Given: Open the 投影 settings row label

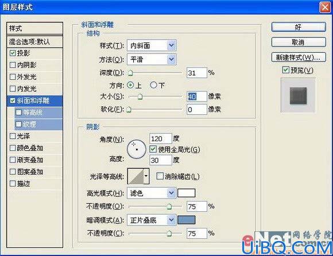Looking at the screenshot, I should [24, 53].
